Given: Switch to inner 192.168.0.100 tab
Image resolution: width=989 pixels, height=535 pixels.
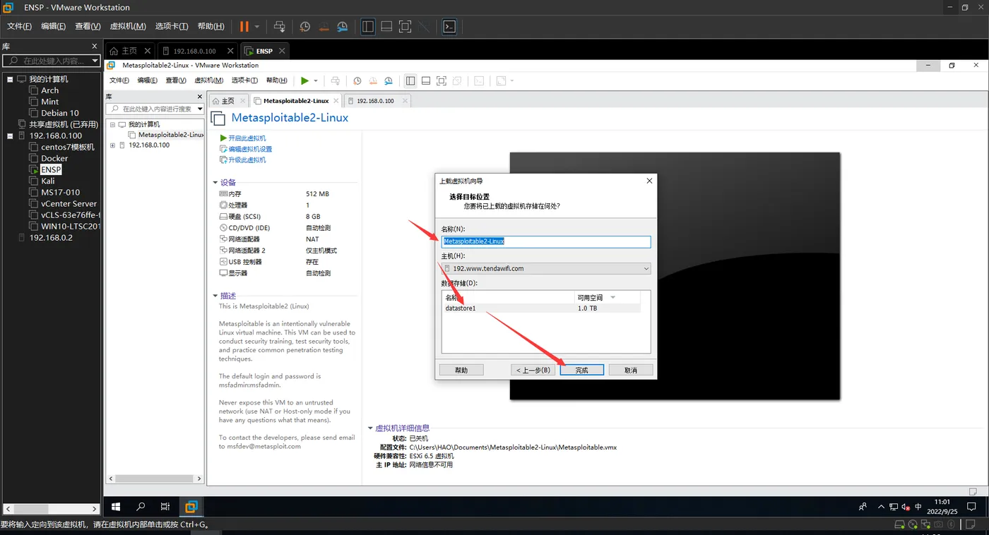Looking at the screenshot, I should coord(377,101).
